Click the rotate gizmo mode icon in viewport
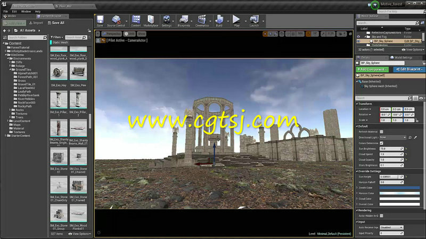Viewport: 426px width, 239px height. (271, 34)
